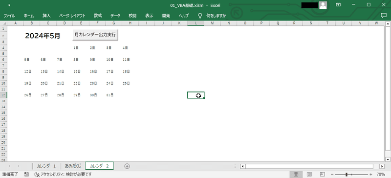The height and width of the screenshot is (178, 391).
Task: Open the 校閲 ribbon tab
Action: (132, 16)
